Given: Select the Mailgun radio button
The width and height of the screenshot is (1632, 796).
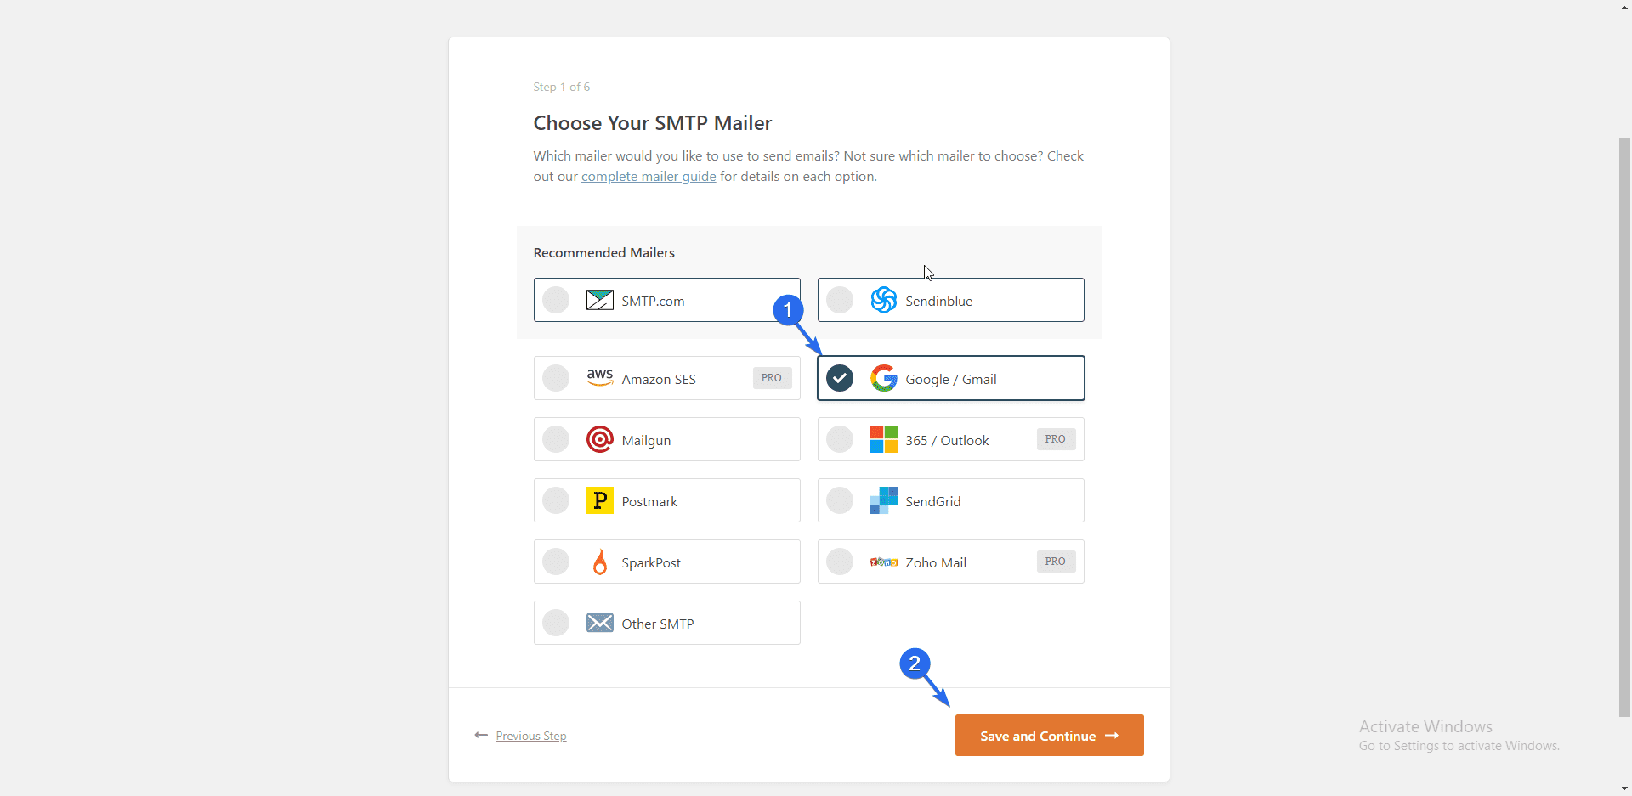Looking at the screenshot, I should pos(556,439).
